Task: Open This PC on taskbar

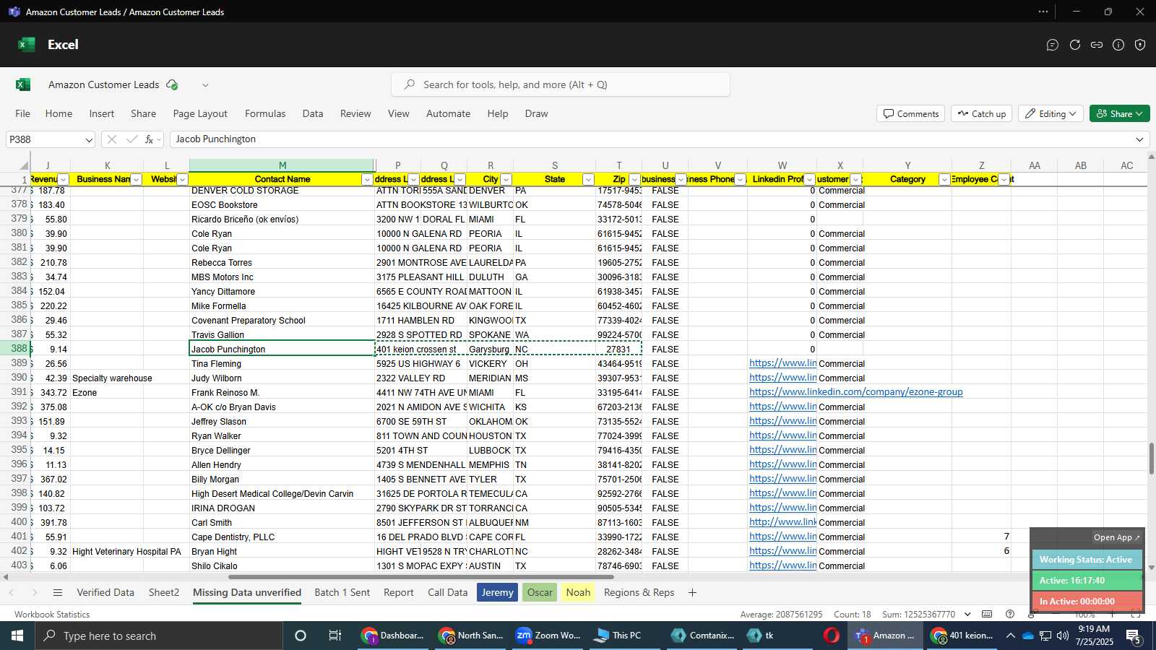Action: pyautogui.click(x=618, y=636)
